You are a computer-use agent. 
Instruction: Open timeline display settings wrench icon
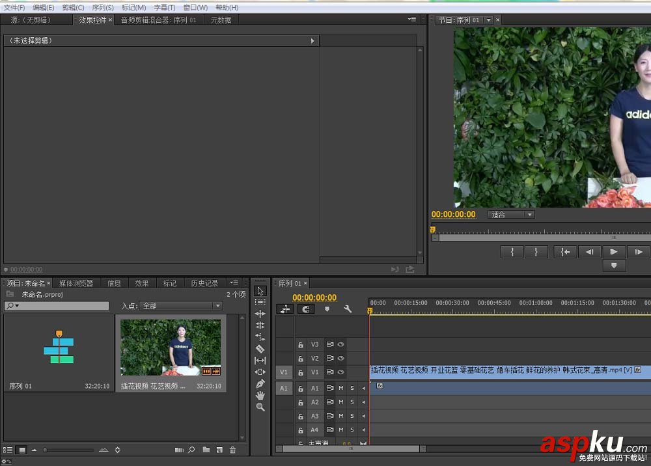[348, 309]
